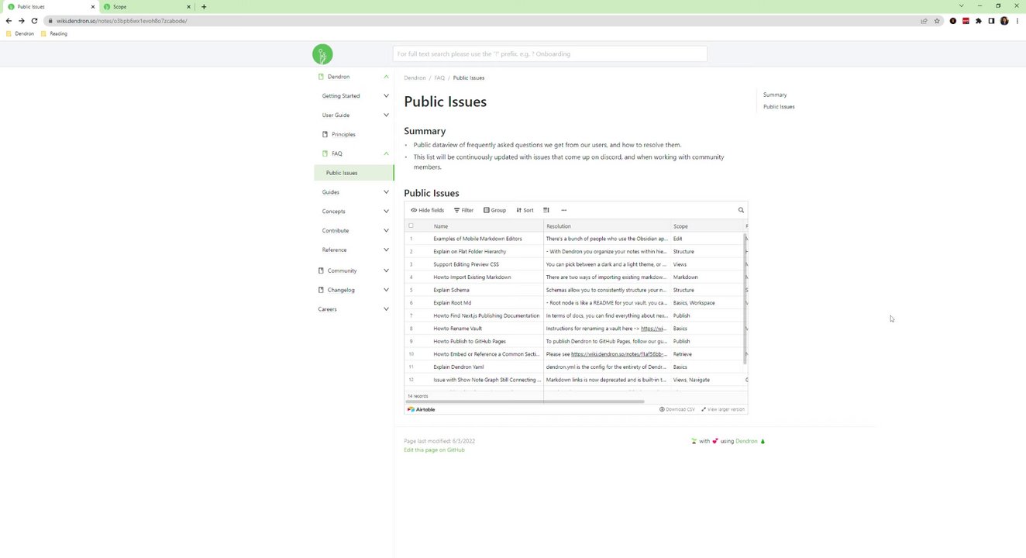Image resolution: width=1026 pixels, height=558 pixels.
Task: Expand the Changelog sidebar section
Action: (386, 290)
